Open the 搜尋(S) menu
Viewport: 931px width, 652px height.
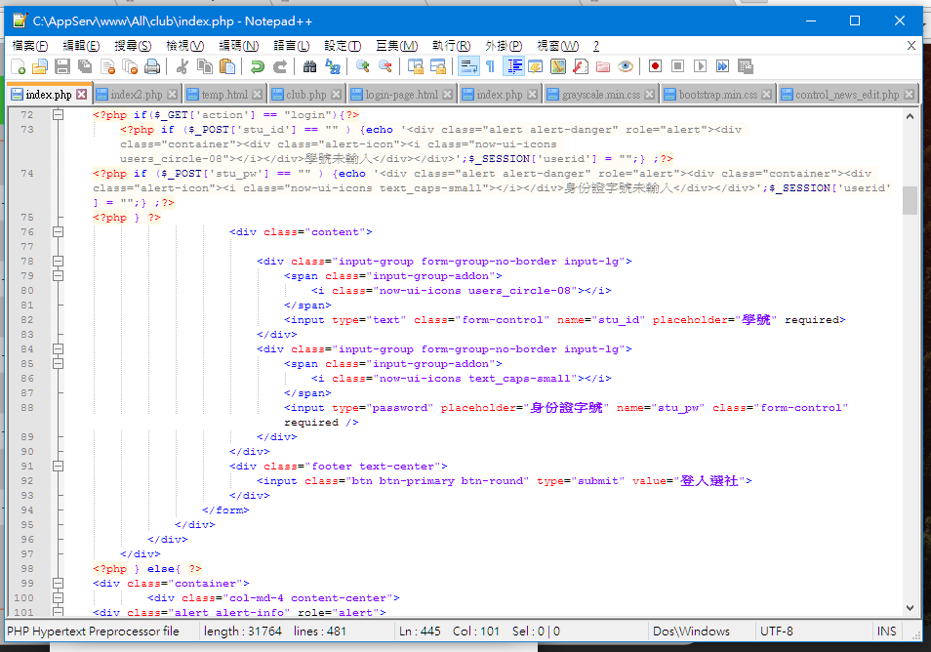[133, 46]
